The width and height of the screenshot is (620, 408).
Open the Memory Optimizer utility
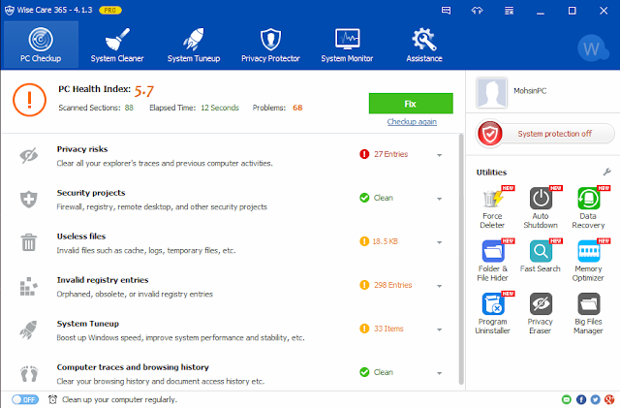[588, 261]
